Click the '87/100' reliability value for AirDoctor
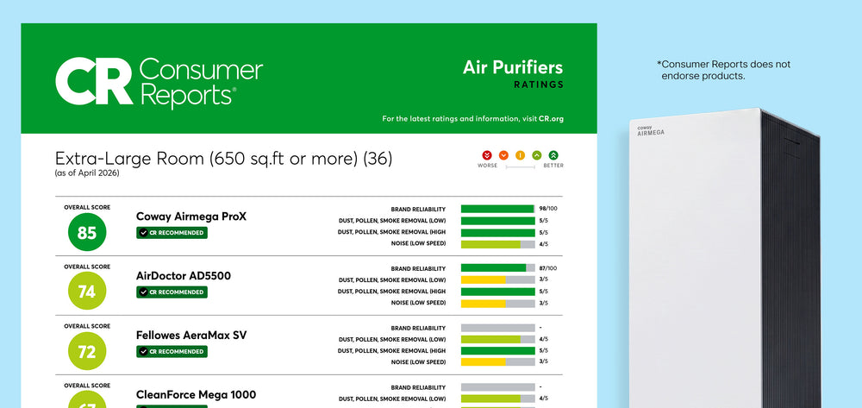Image resolution: width=862 pixels, height=408 pixels. (548, 268)
